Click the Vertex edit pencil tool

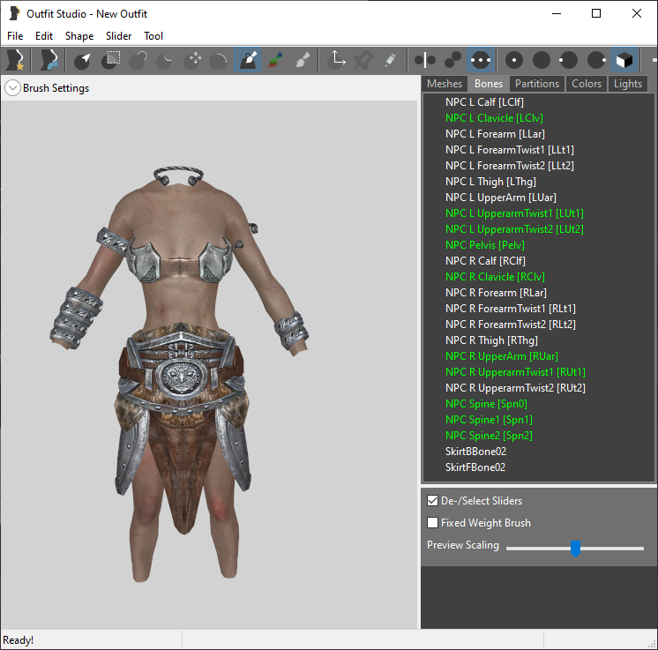point(390,60)
